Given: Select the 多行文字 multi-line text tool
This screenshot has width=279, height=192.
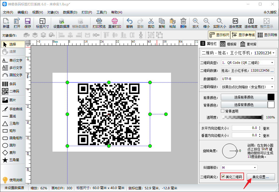Looking at the screenshot, I should (13, 68).
